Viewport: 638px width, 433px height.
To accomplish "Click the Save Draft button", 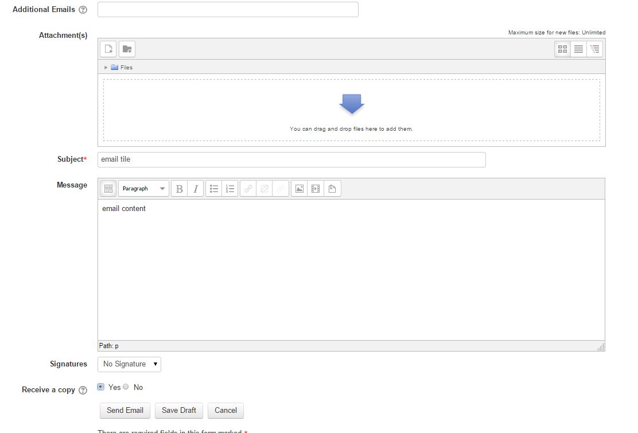I will click(x=178, y=411).
